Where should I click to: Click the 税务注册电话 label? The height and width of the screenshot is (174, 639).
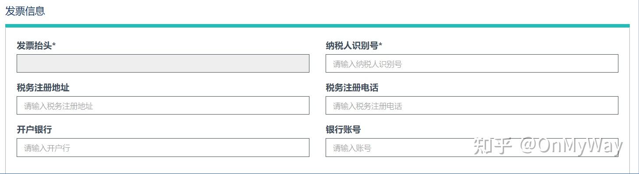352,87
